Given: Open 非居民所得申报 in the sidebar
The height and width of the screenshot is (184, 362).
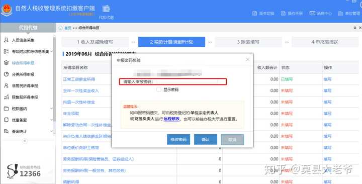Looking at the screenshot, I should 25,85.
